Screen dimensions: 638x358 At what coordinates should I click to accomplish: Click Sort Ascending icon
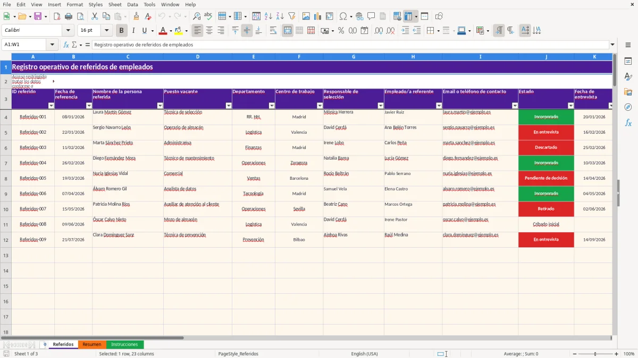tap(268, 16)
